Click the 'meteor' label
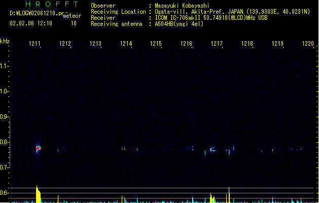Screen dimensions: 319x203 (x=72, y=16)
